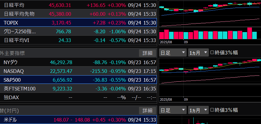Select the 英FTSETM100 row
261x124 pixels.
pos(78,89)
